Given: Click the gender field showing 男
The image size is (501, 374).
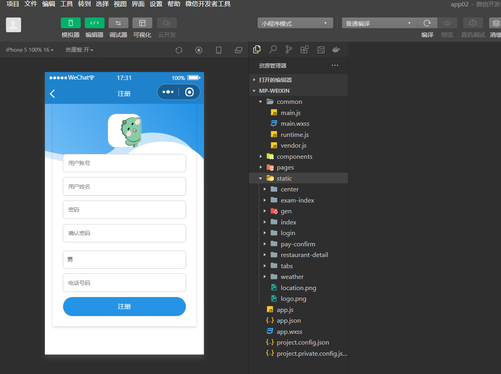Looking at the screenshot, I should pos(124,259).
